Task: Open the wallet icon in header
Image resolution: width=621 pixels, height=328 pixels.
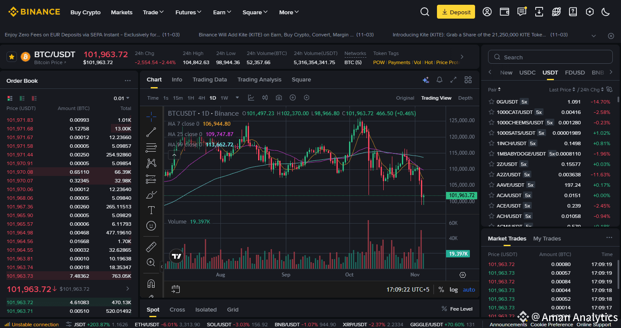Action: pos(505,12)
